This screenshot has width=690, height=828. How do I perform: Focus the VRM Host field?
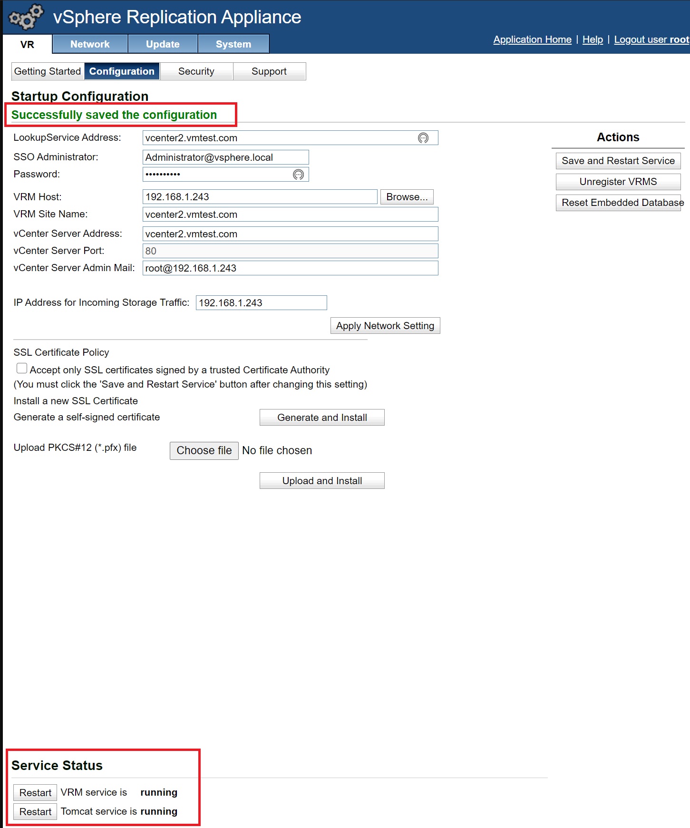tap(260, 197)
